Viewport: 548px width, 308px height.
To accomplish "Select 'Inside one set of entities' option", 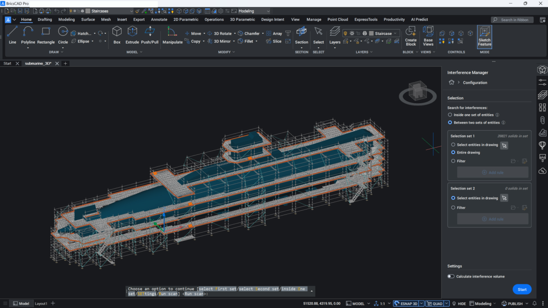I will (450, 115).
